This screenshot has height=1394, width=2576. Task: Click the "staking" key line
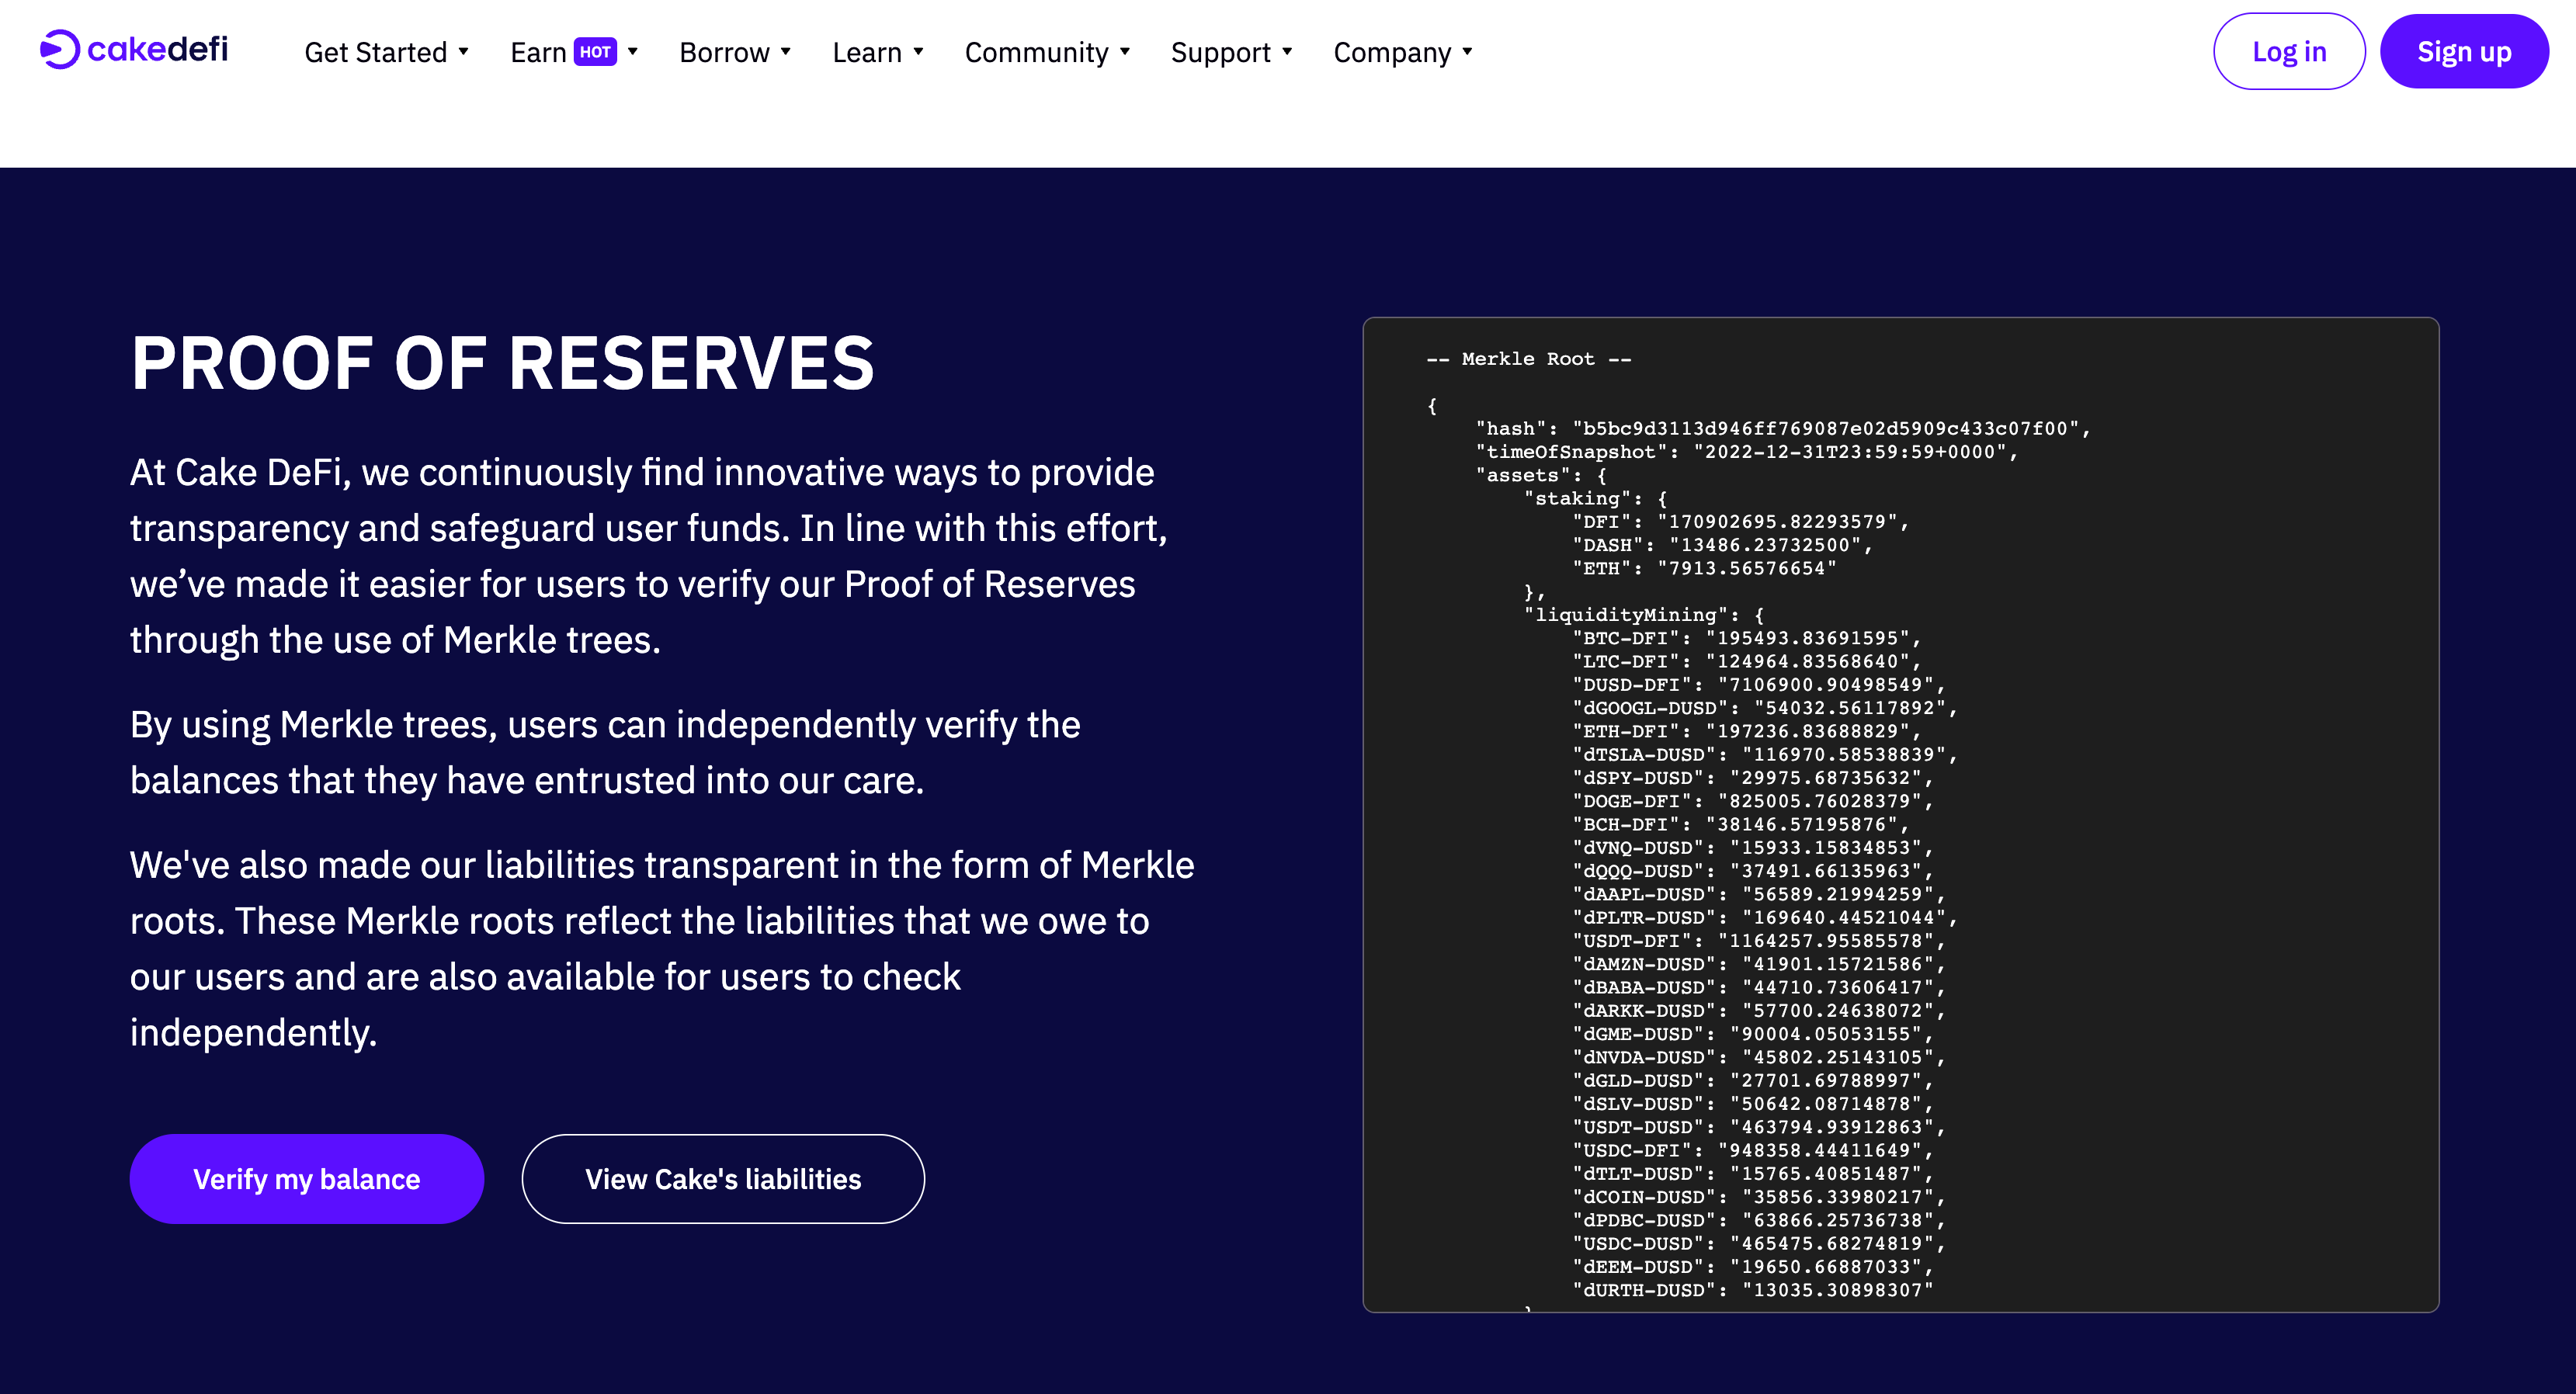coord(1596,499)
